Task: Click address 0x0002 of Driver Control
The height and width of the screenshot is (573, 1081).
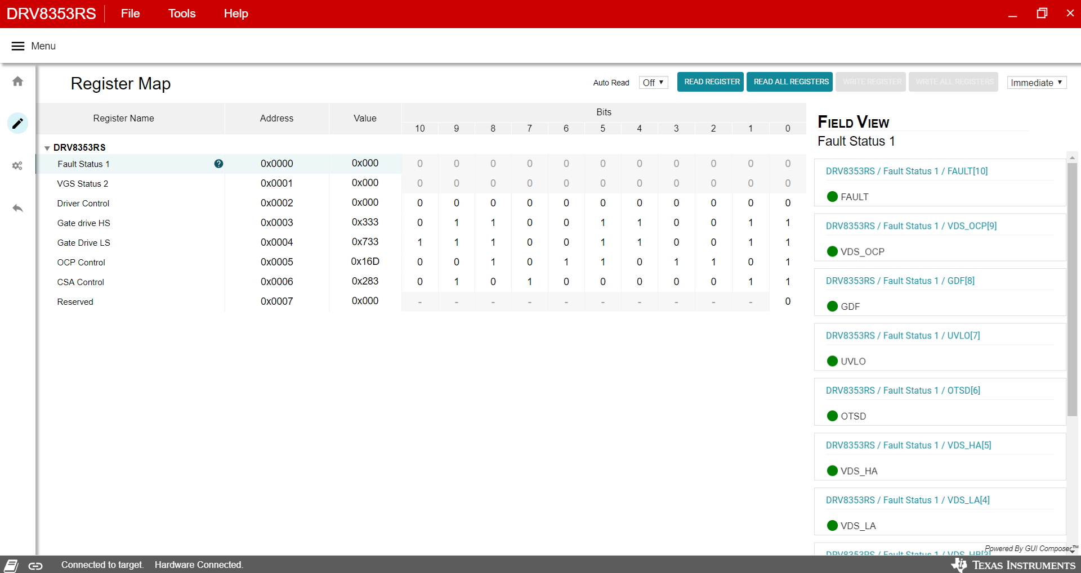Action: click(x=277, y=203)
